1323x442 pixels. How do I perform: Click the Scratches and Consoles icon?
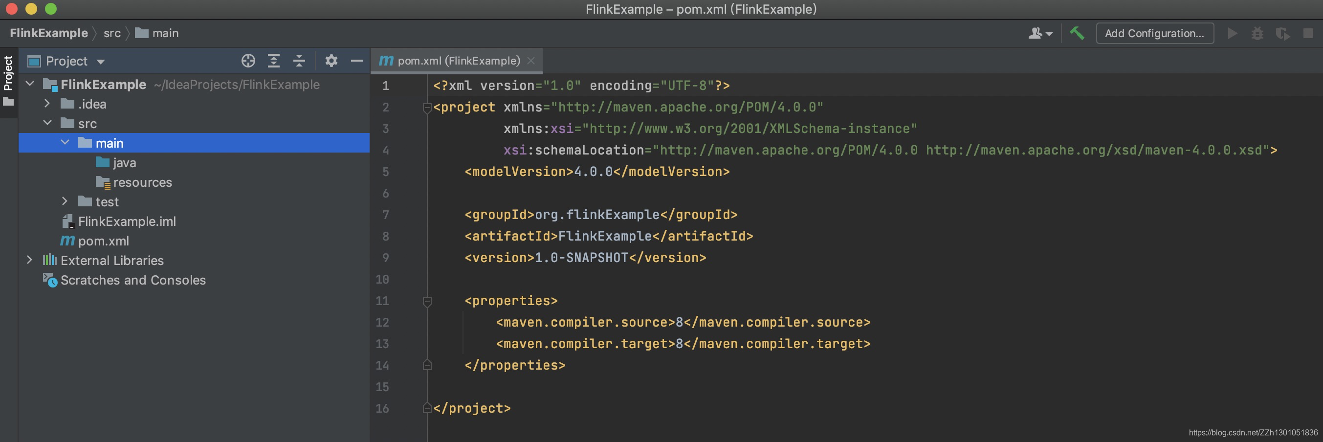[50, 280]
